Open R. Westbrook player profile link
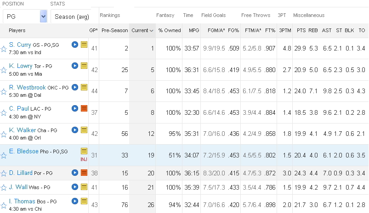The width and height of the screenshot is (369, 213). (x=27, y=88)
